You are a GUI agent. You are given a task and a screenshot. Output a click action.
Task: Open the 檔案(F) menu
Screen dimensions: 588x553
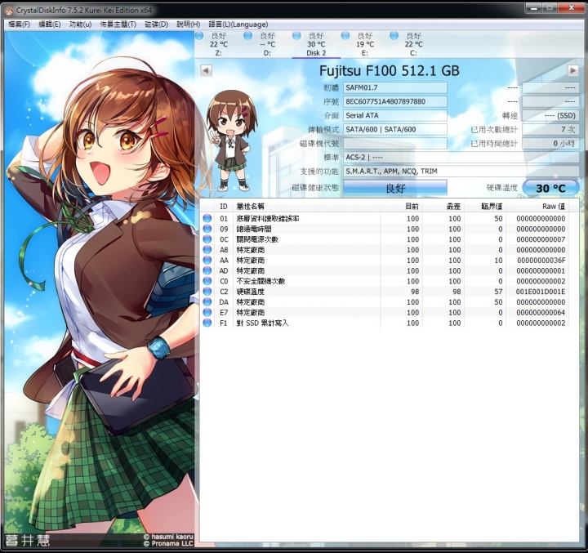(19, 25)
